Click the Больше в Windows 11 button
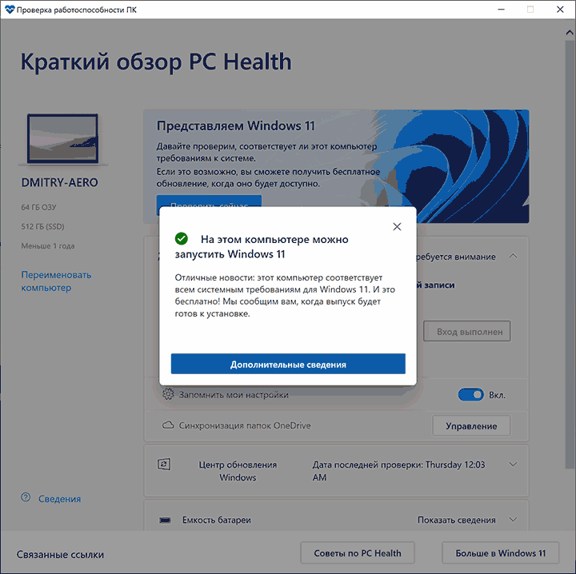This screenshot has width=576, height=574. pos(500,553)
